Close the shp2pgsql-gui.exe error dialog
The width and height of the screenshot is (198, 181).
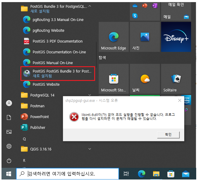[x=180, y=100]
